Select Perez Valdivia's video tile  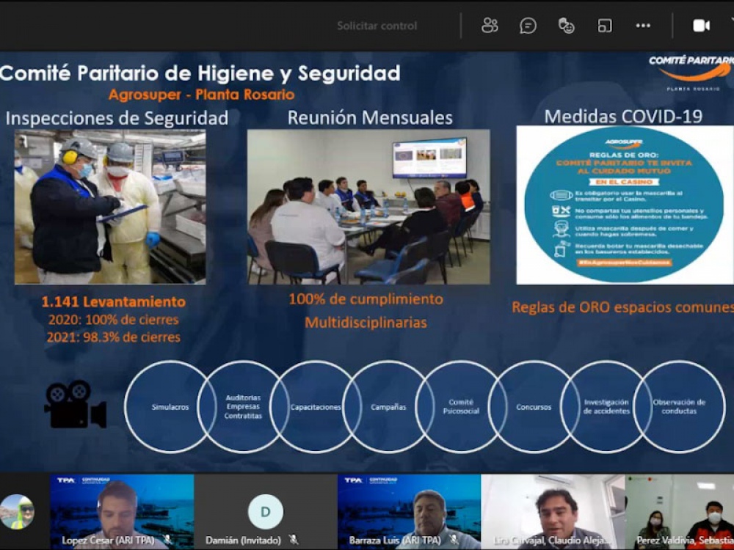680,512
